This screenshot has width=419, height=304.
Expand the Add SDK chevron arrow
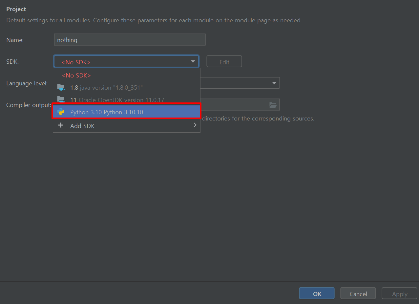click(x=195, y=125)
